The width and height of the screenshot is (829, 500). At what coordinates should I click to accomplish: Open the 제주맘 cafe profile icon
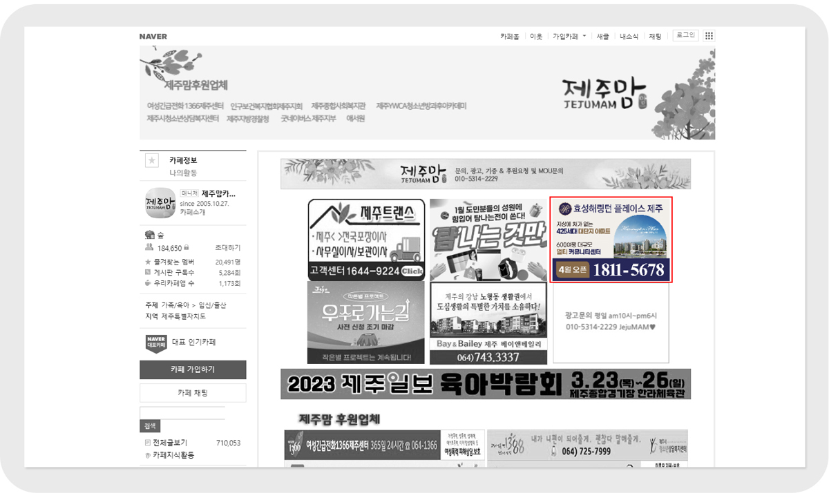[x=160, y=203]
